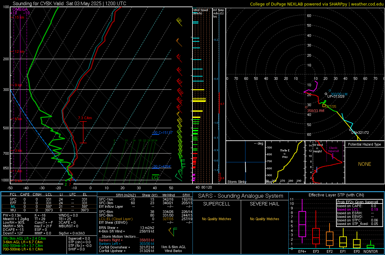This screenshot has width=385, height=255.
Task: Click the SUPERCELL analog column header
Action: (217, 204)
